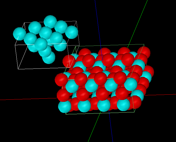Image resolution: width=176 pixels, height=142 pixels.
Task: Click the white wireframe cell's bottom edge
Action: pos(44,68)
